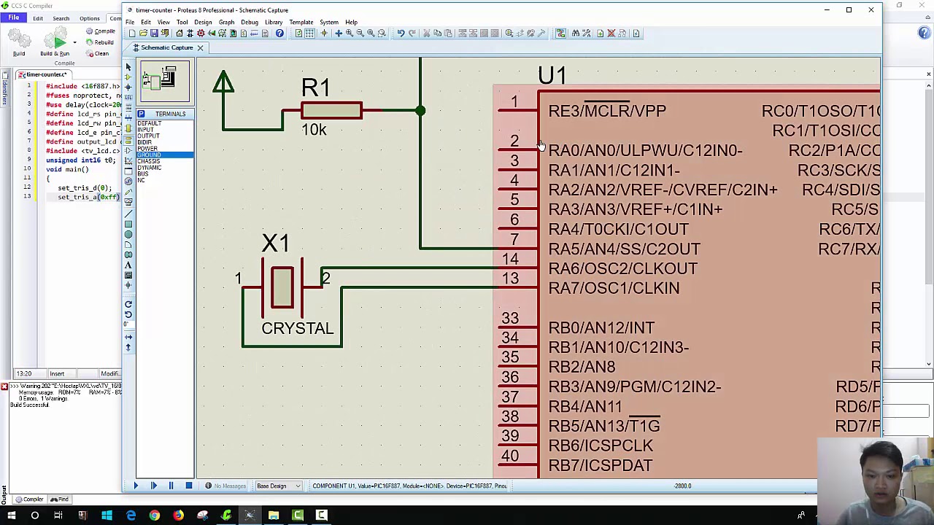
Task: Select OUTPUT in the terminals list
Action: point(148,136)
